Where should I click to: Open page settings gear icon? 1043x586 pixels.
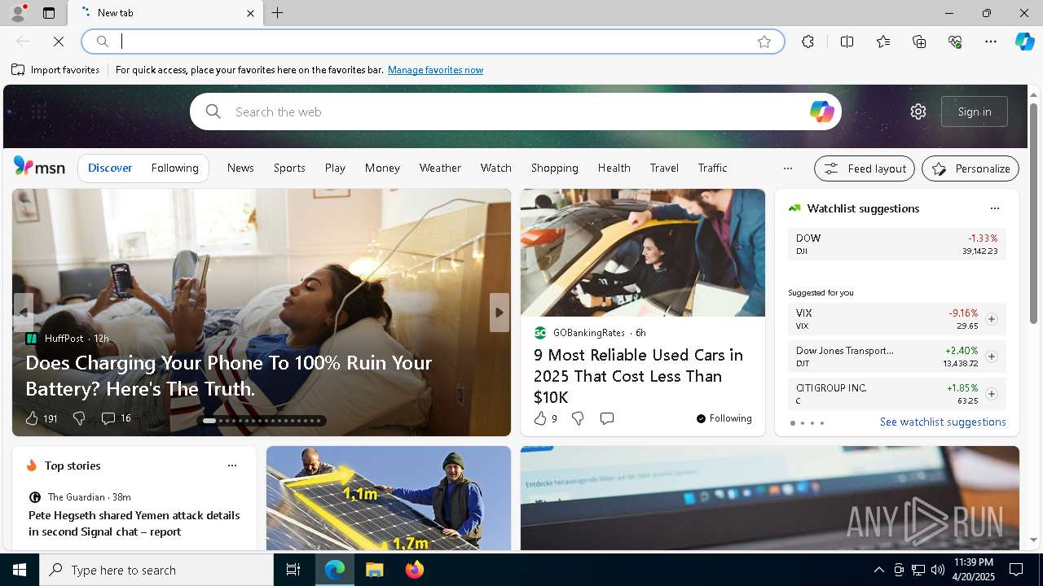(x=918, y=112)
